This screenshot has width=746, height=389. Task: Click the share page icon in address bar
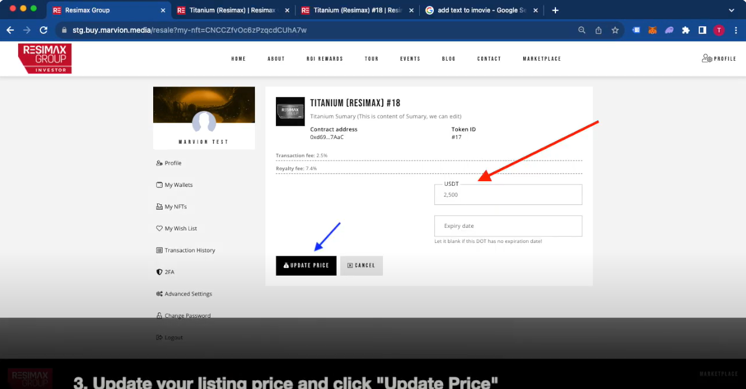tap(598, 30)
